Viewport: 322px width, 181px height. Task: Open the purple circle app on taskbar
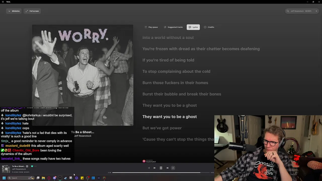[x=76, y=178]
